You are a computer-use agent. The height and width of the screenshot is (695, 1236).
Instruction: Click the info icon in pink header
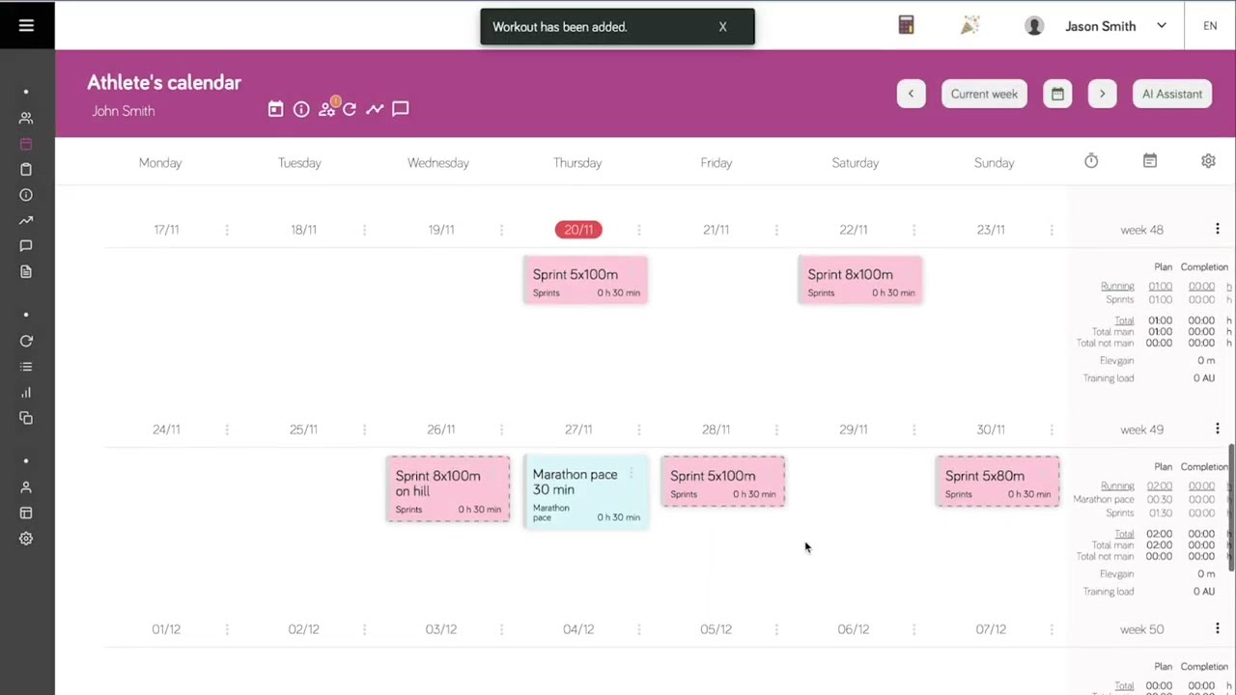(301, 109)
